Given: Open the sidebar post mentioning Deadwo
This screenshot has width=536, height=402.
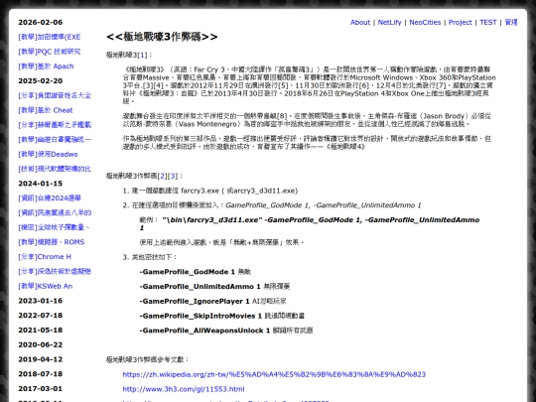Looking at the screenshot, I should coord(48,154).
